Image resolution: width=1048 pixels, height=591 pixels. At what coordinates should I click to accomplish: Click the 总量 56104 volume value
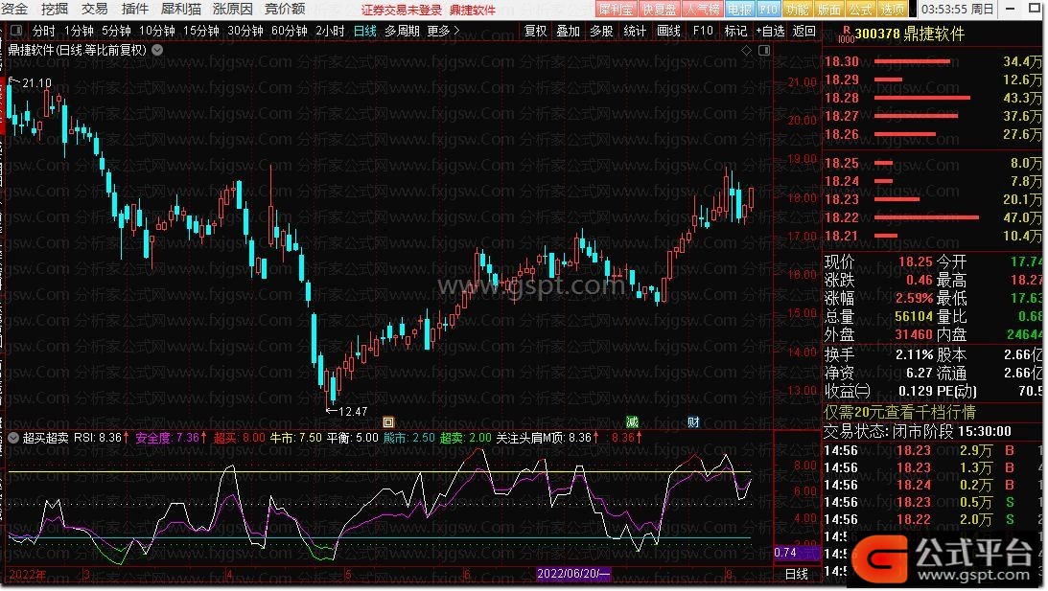914,316
